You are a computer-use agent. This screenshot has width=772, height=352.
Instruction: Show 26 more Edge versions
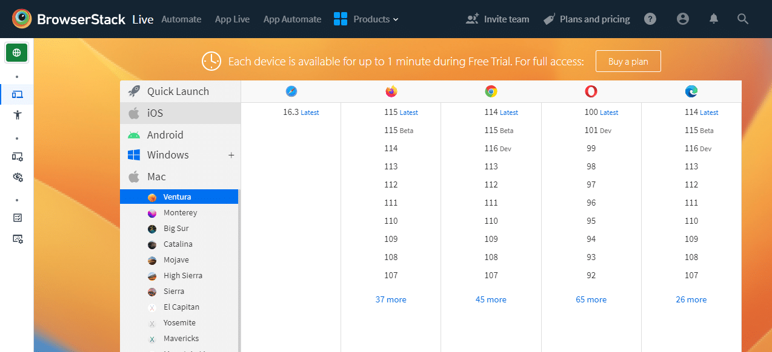tap(691, 299)
